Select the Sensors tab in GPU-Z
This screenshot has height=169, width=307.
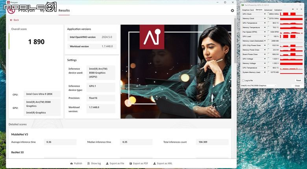click(259, 10)
